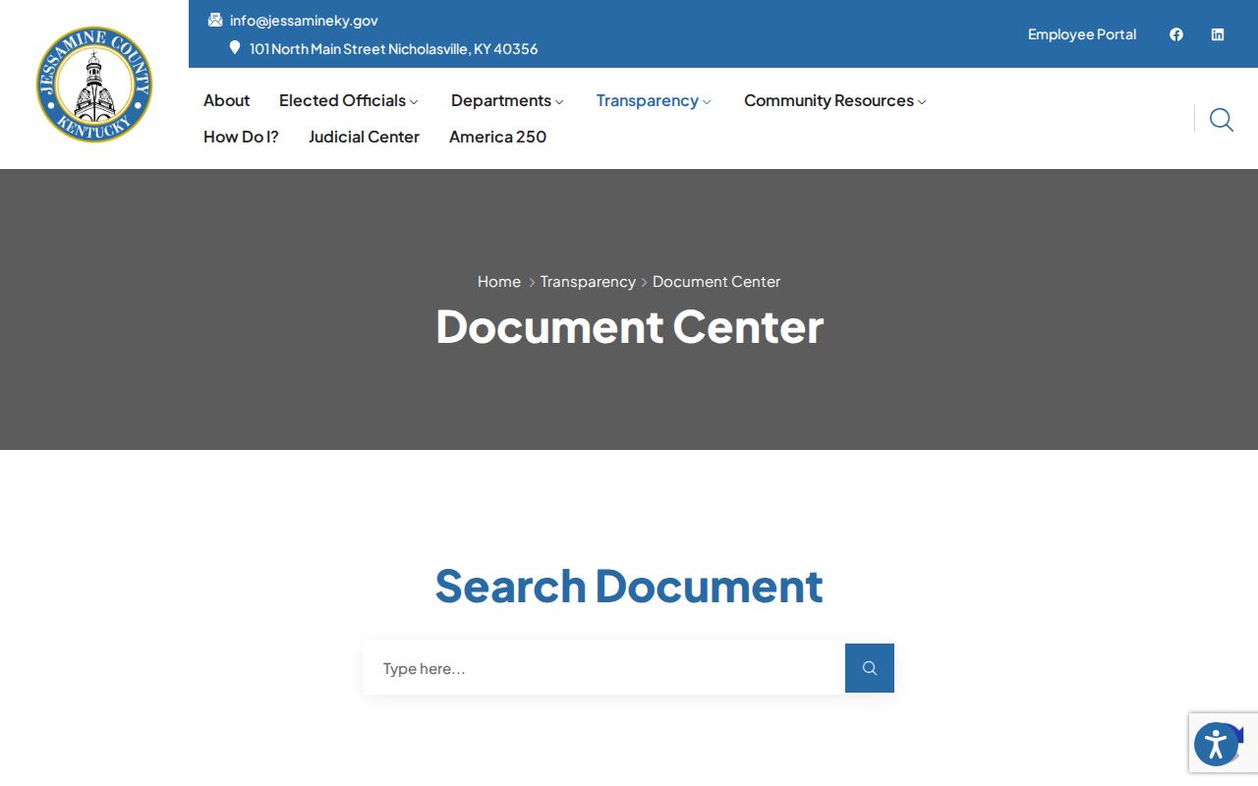Click the large 'Document Center' page title
This screenshot has width=1258, height=786.
(629, 326)
